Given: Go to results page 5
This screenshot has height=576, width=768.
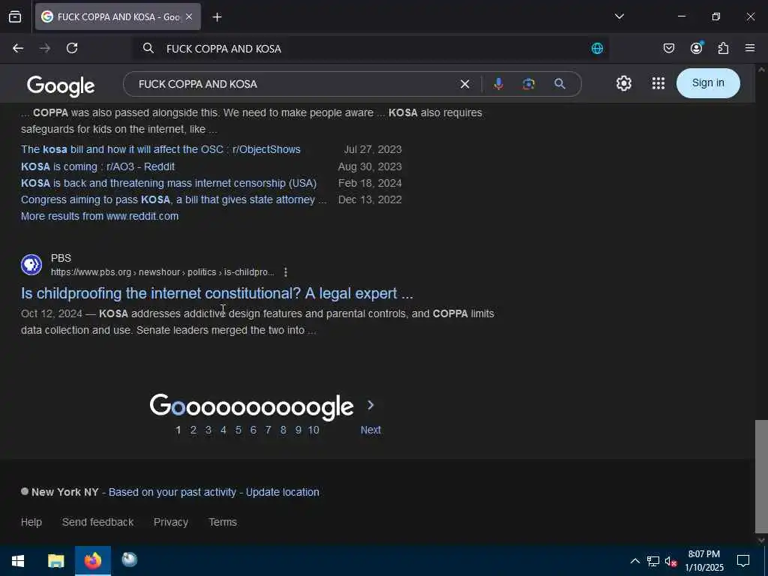Looking at the screenshot, I should (238, 430).
